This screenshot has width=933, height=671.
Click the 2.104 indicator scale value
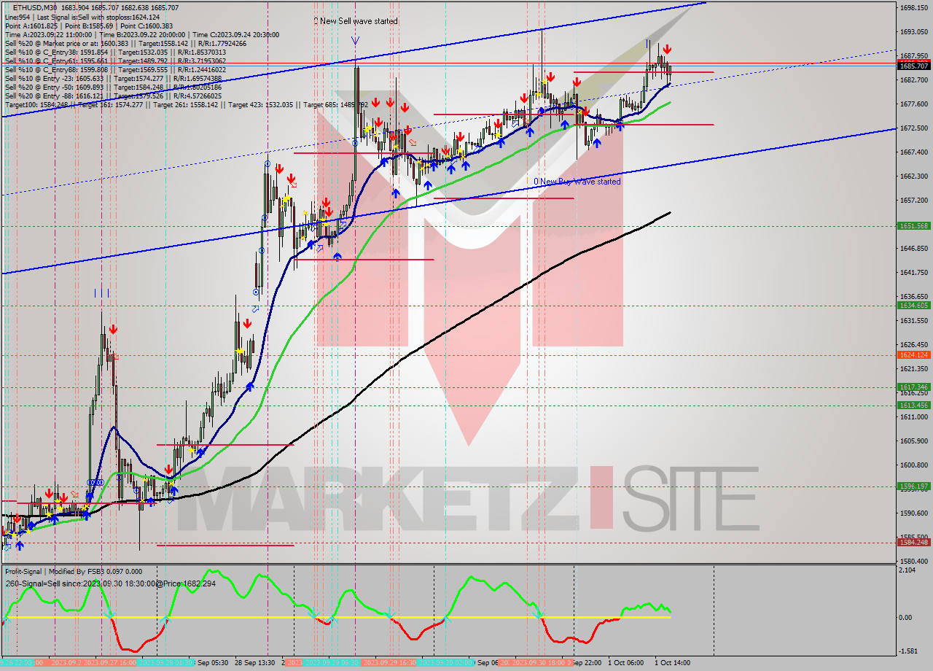click(908, 570)
